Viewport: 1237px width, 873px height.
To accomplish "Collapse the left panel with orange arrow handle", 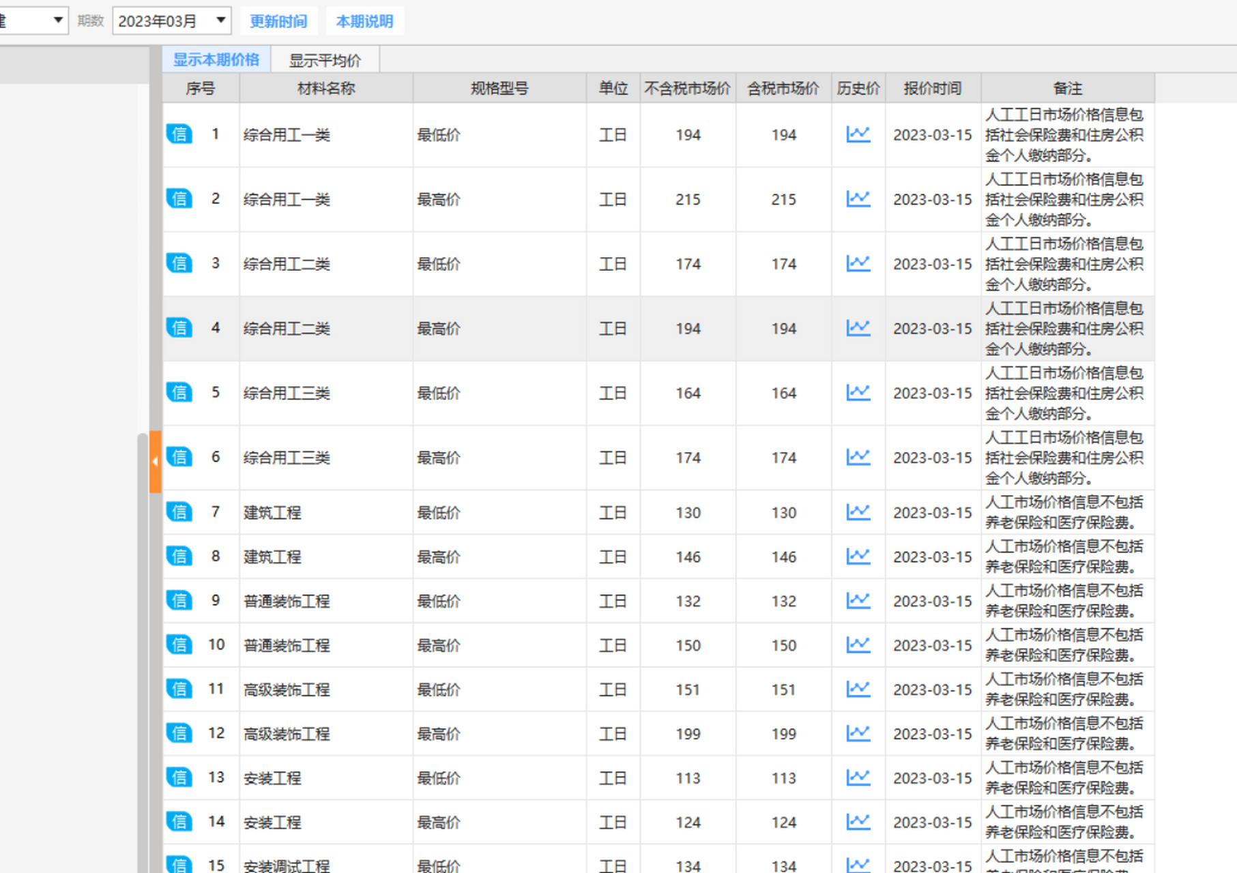I will coord(155,462).
